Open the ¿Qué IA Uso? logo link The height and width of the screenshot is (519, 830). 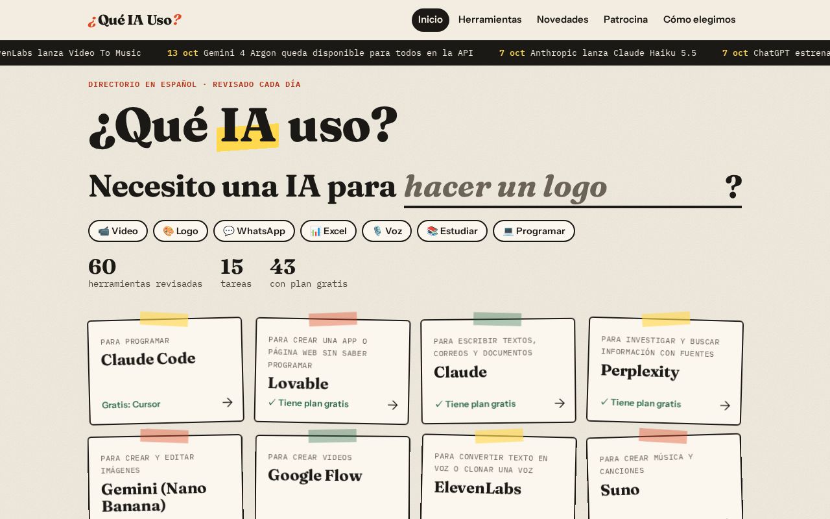pyautogui.click(x=135, y=20)
